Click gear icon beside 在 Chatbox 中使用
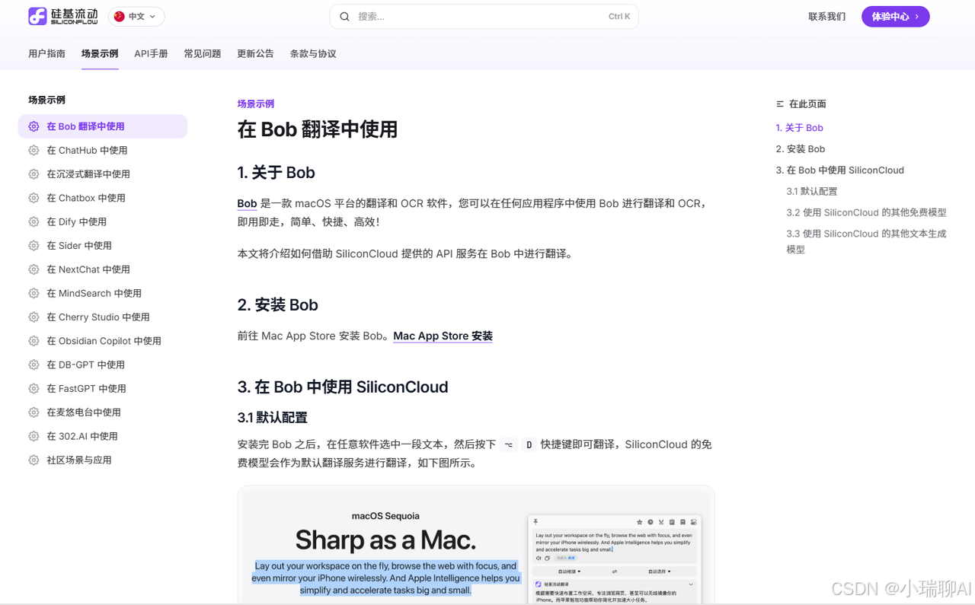The image size is (975, 605). [34, 198]
